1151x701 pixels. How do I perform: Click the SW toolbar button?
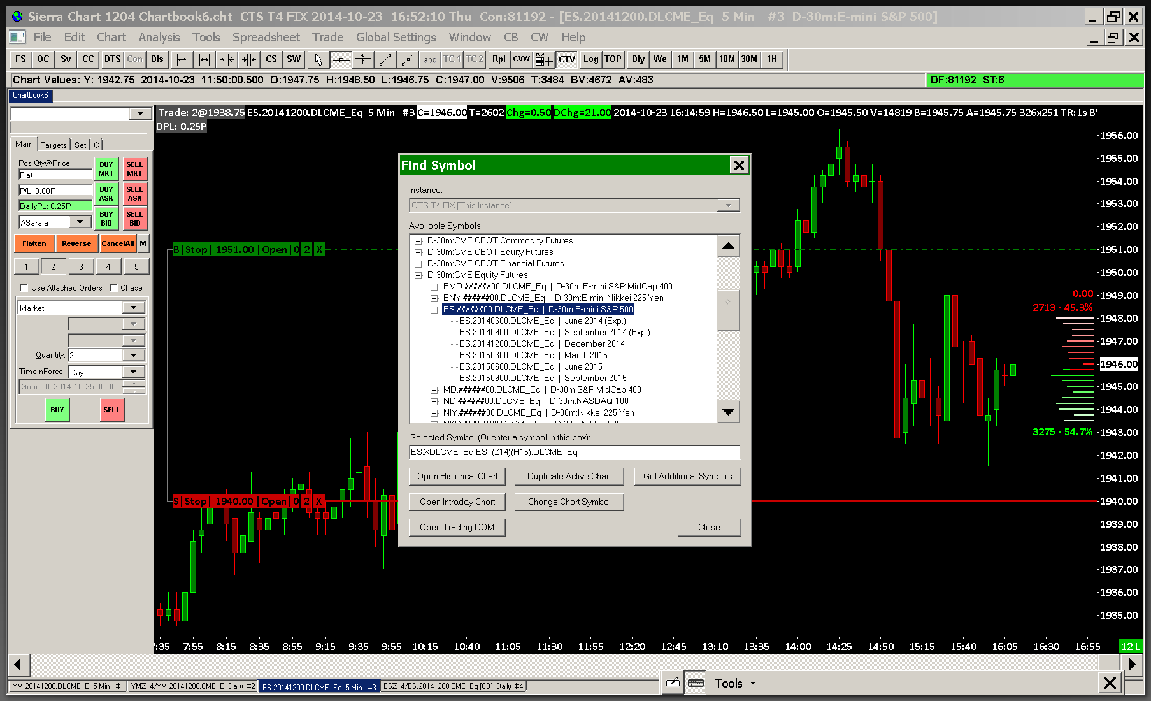[294, 59]
